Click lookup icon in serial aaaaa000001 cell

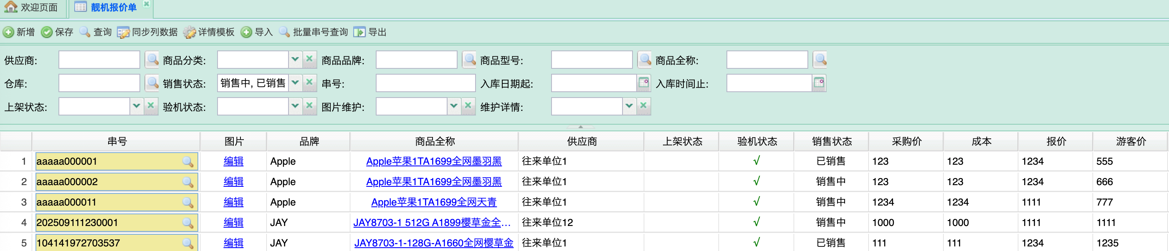pyautogui.click(x=187, y=162)
